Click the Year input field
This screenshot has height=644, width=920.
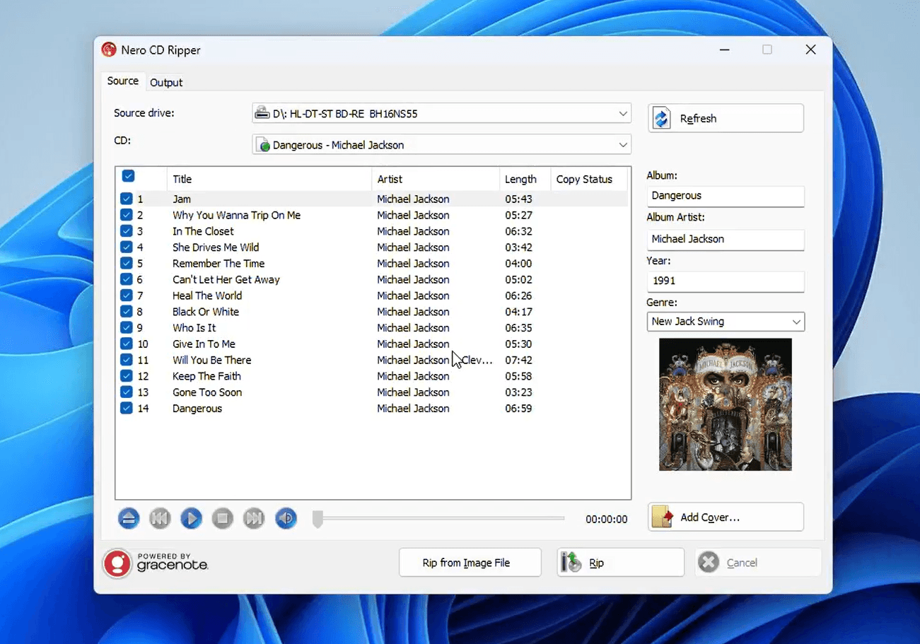click(x=725, y=281)
